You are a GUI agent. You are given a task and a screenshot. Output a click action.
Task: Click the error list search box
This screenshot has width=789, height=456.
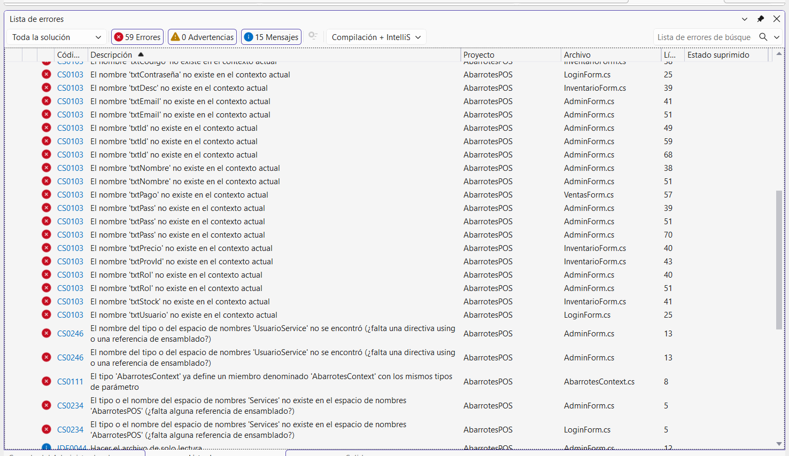pos(703,37)
